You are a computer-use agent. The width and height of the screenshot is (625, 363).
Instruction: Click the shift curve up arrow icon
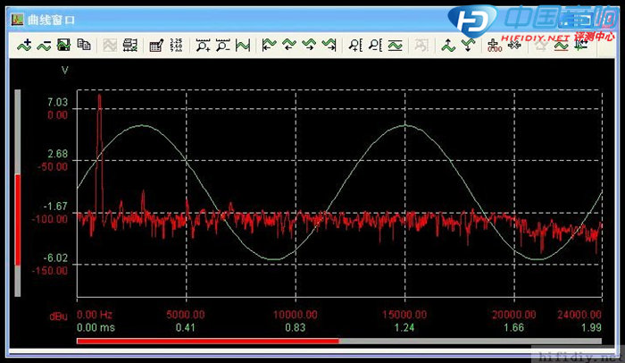pos(447,45)
